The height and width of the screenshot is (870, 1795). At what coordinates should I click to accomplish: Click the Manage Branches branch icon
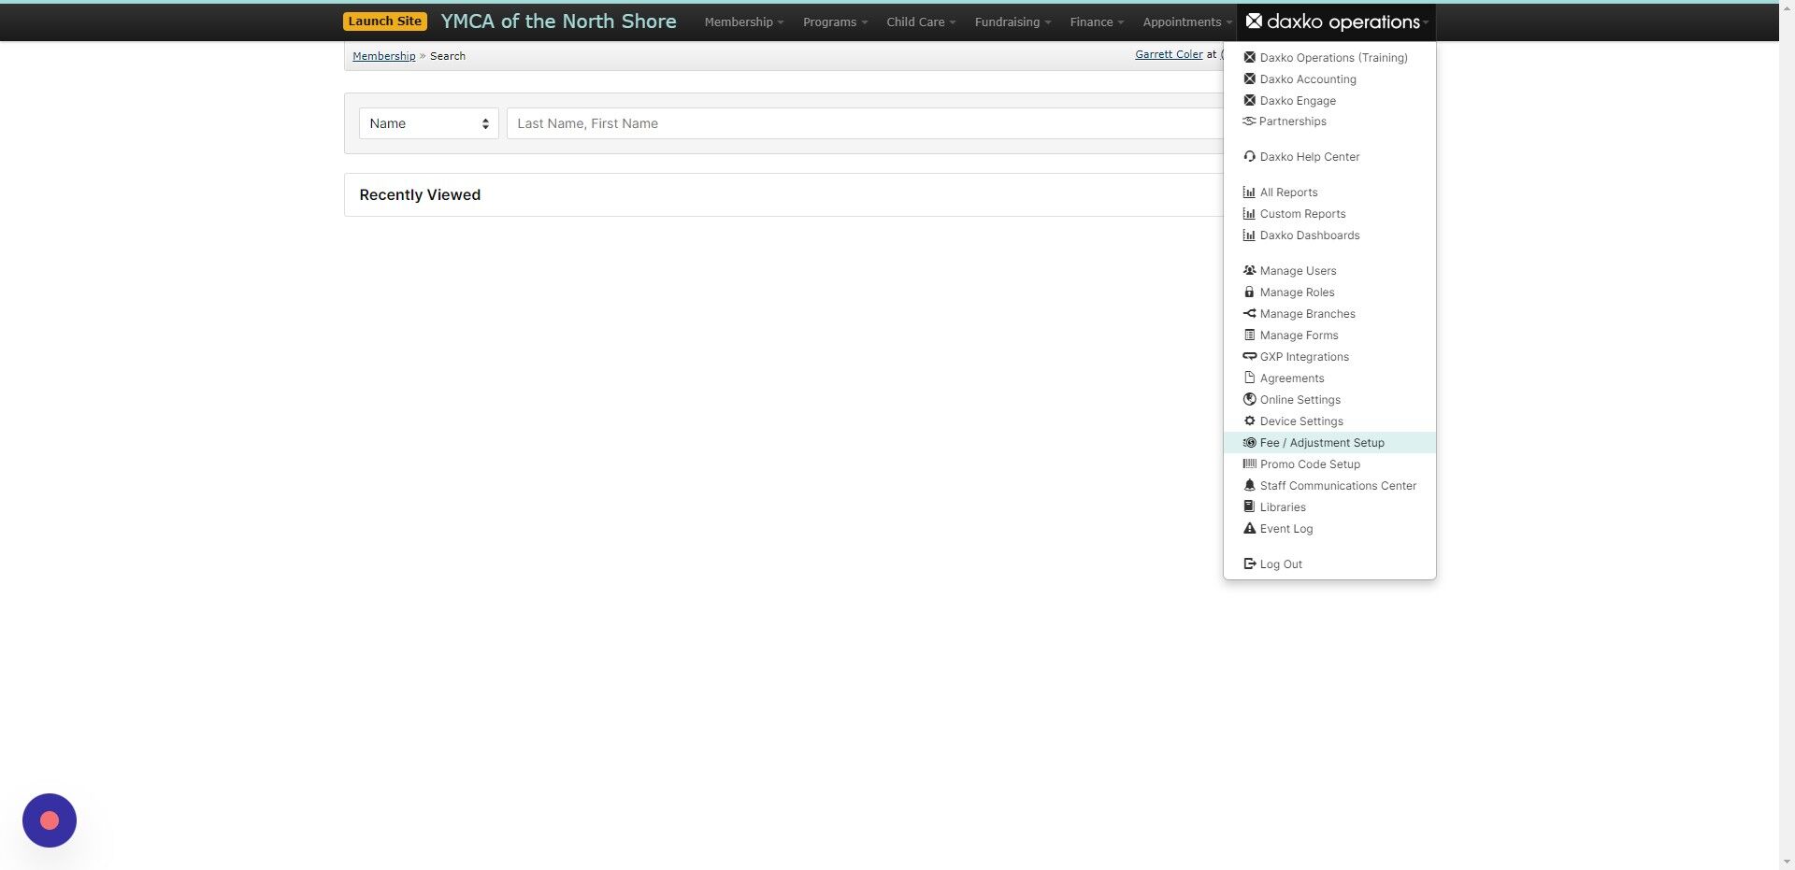click(1249, 313)
